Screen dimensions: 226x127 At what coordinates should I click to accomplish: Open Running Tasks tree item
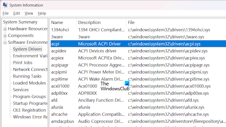(27, 76)
